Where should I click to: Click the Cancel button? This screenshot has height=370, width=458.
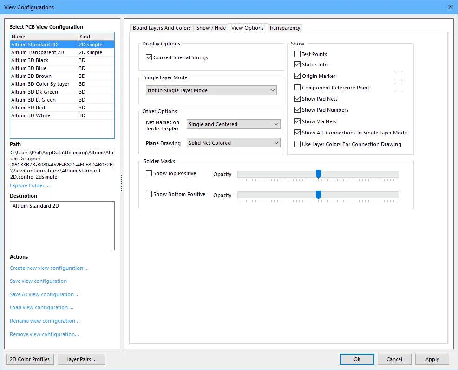(x=394, y=359)
